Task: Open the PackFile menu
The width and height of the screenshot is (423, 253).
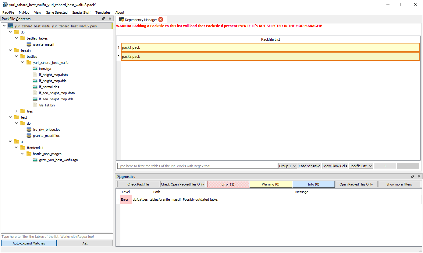Action: (8, 12)
